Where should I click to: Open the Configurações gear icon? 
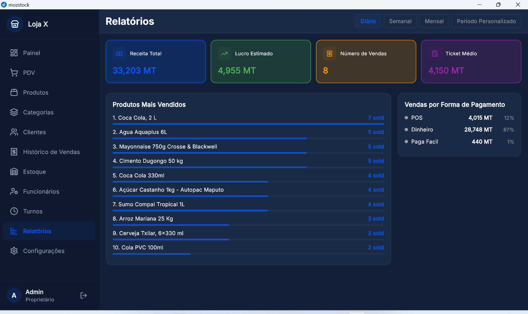coord(14,251)
